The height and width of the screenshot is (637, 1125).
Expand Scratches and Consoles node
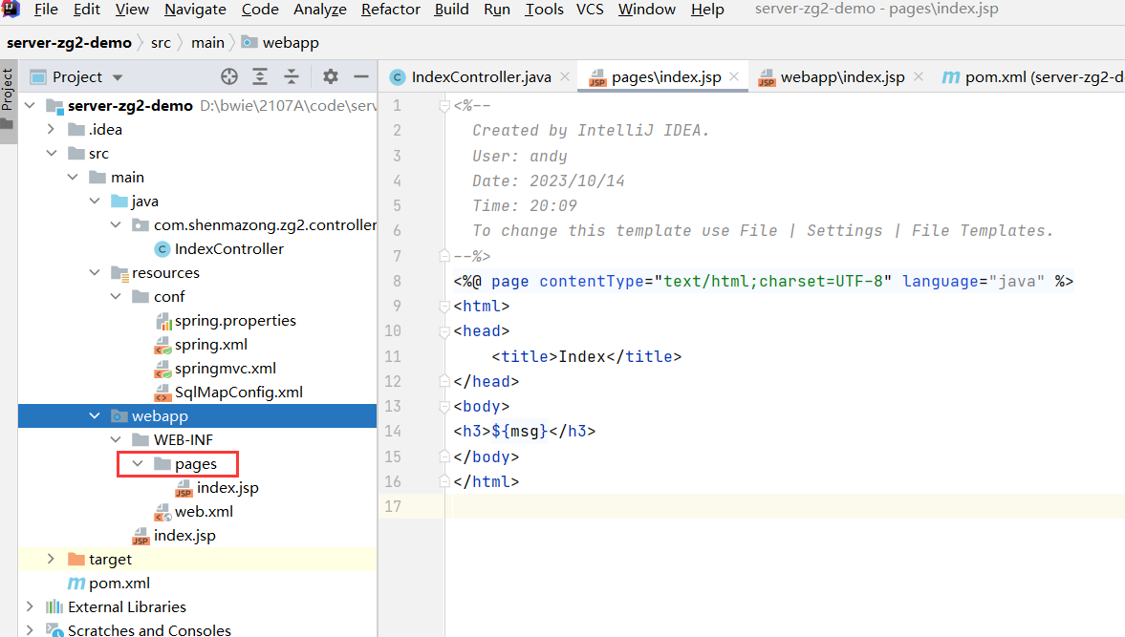click(31, 629)
